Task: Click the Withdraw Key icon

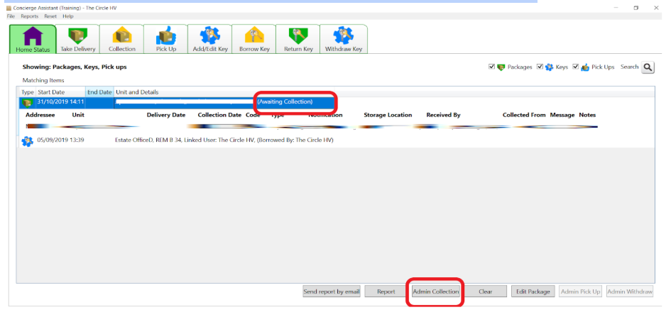Action: pyautogui.click(x=343, y=39)
